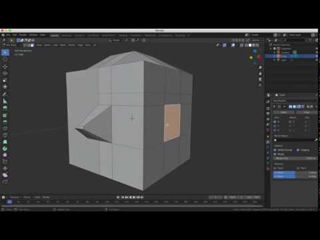Select the Rip Region tool at toolbar bottom
The height and width of the screenshot is (240, 320).
tap(5, 182)
